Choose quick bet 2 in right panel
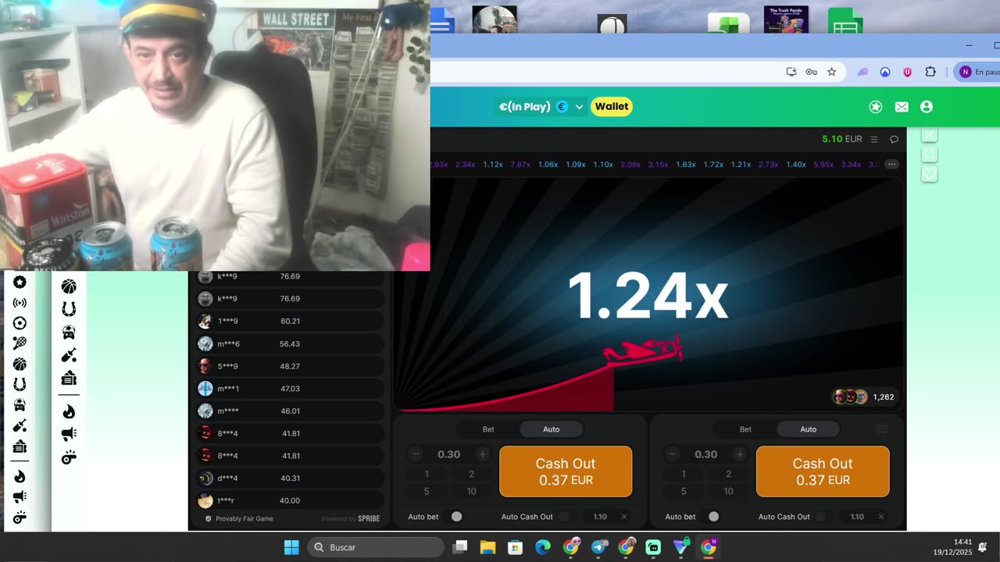The width and height of the screenshot is (1000, 562). pyautogui.click(x=729, y=474)
